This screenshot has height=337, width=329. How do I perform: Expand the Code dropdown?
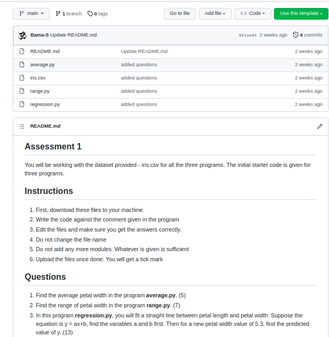[x=253, y=13]
